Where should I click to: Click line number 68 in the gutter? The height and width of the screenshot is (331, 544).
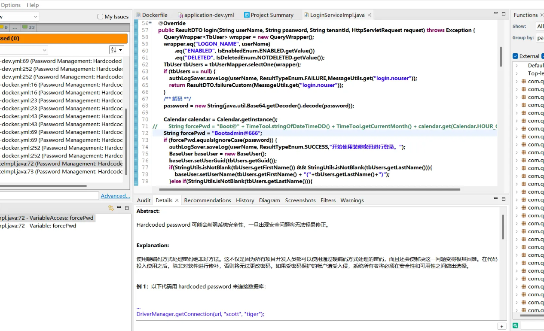[x=144, y=106]
